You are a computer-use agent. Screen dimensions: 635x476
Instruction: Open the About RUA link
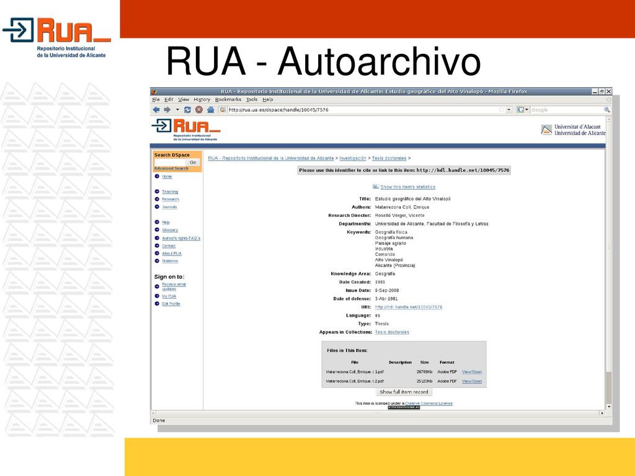[x=172, y=253]
